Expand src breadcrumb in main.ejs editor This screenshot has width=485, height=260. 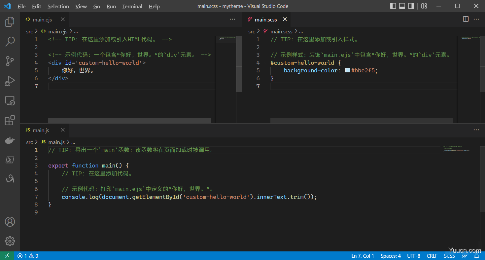pyautogui.click(x=29, y=31)
